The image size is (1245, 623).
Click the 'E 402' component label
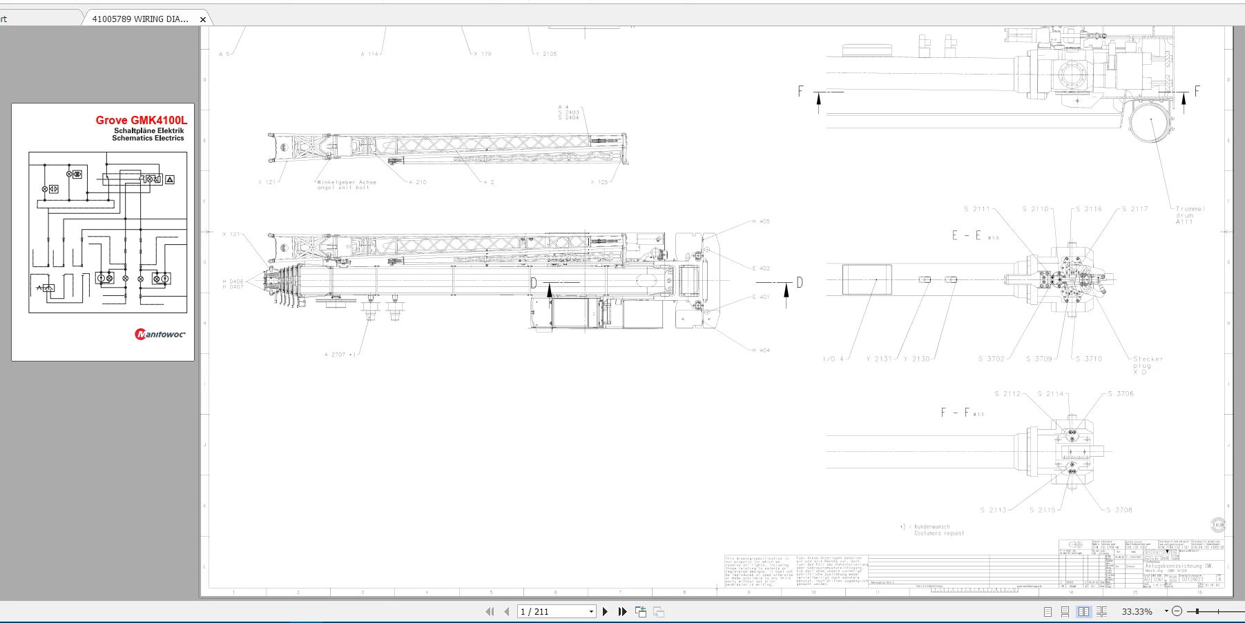[761, 268]
